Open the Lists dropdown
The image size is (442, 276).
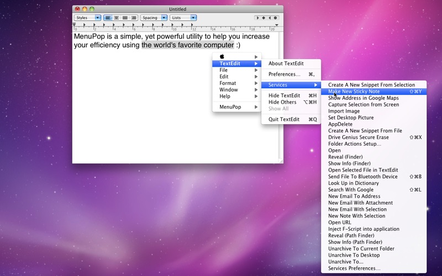(183, 18)
